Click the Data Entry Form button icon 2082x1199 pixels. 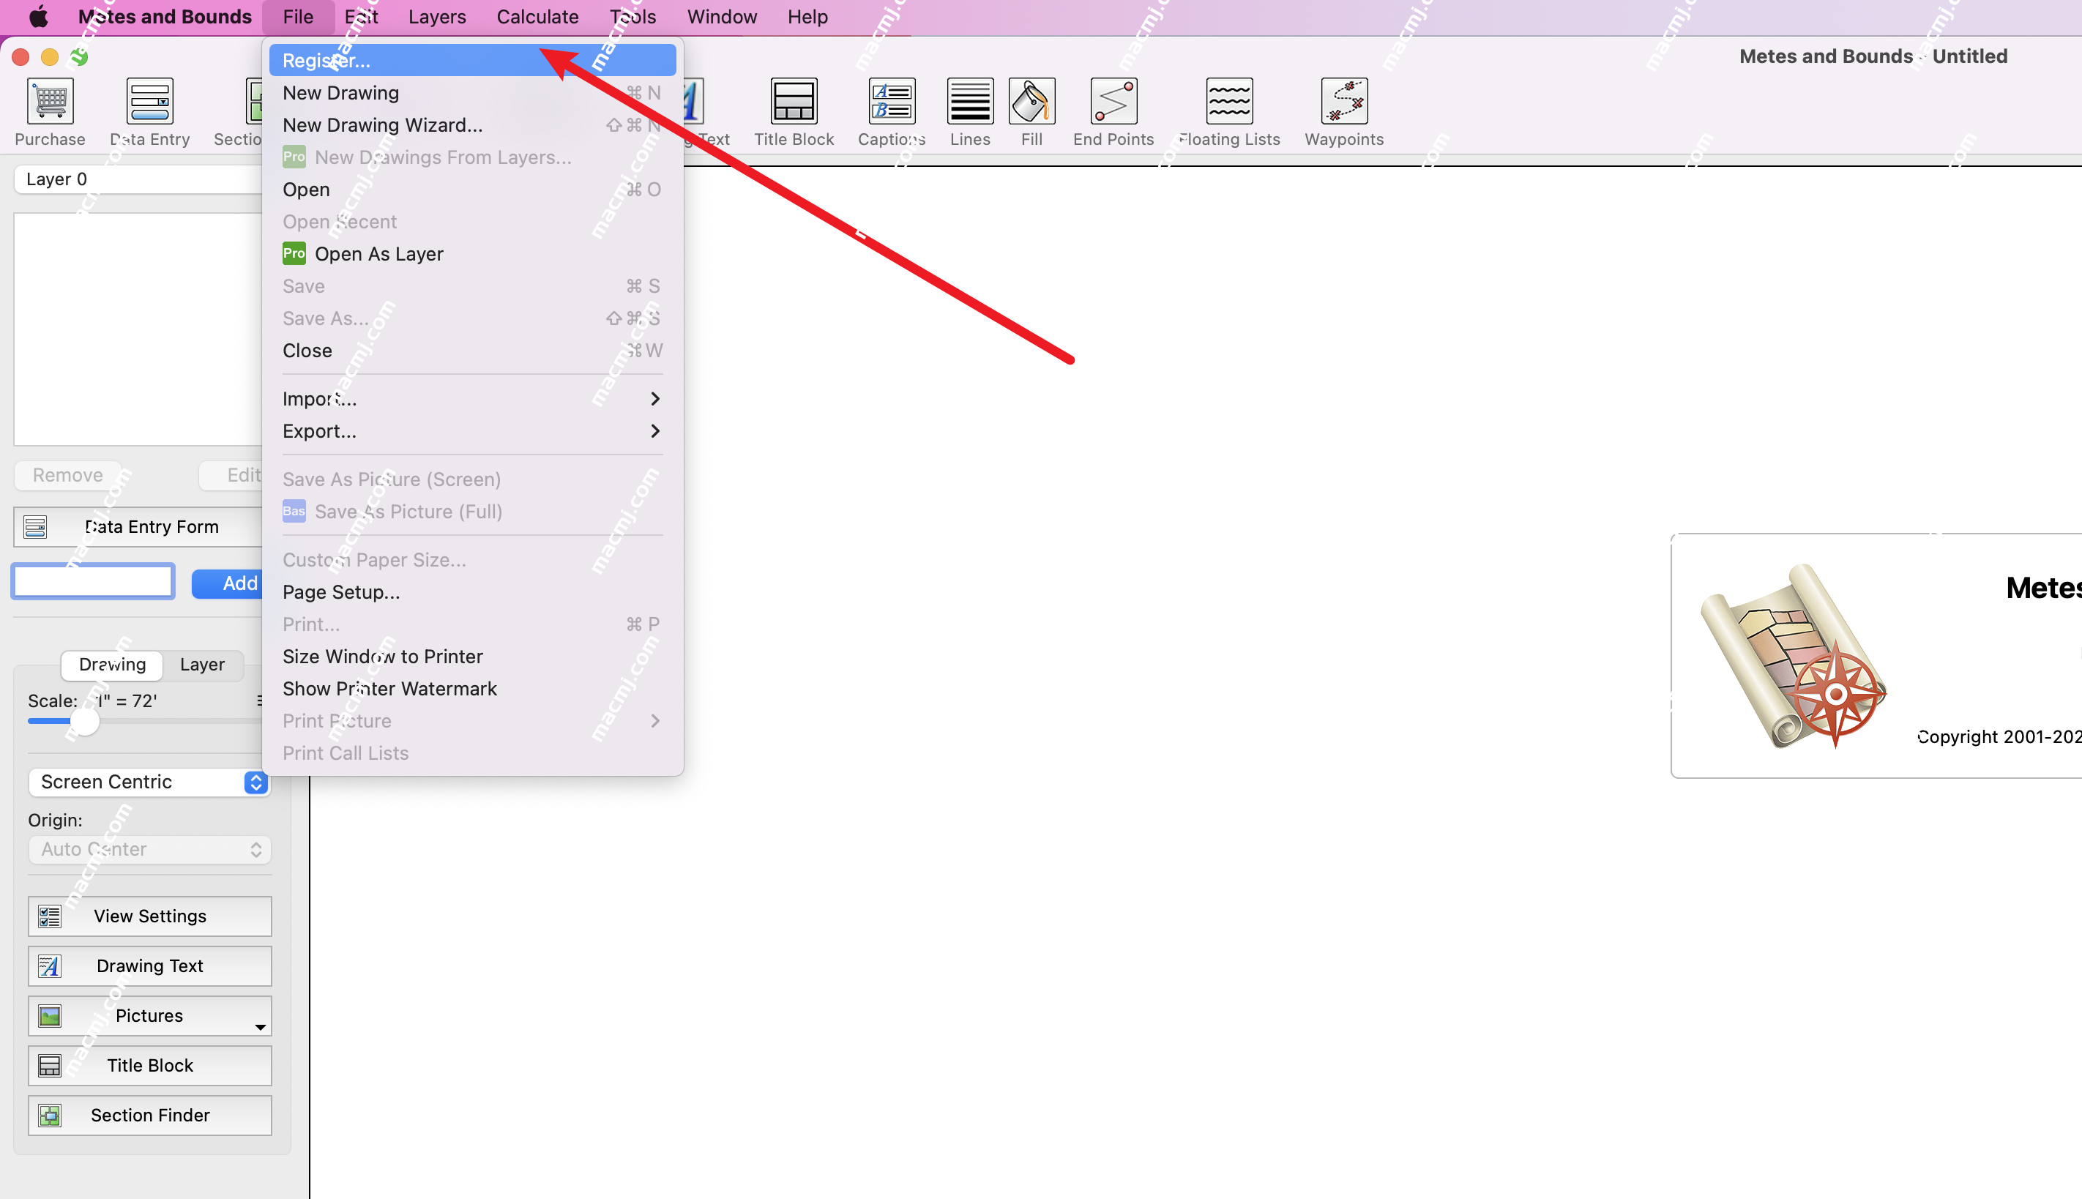pyautogui.click(x=35, y=527)
